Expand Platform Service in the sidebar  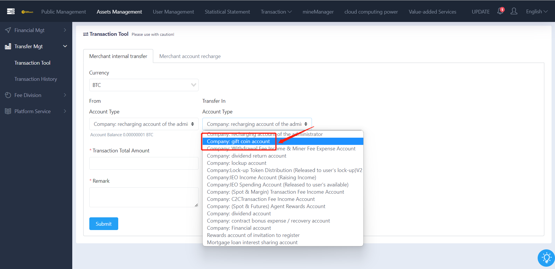tap(36, 111)
